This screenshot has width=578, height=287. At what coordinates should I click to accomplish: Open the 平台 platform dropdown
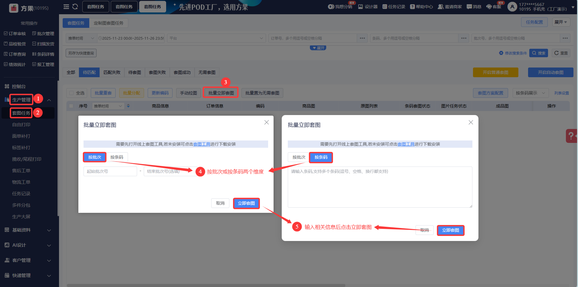[216, 38]
